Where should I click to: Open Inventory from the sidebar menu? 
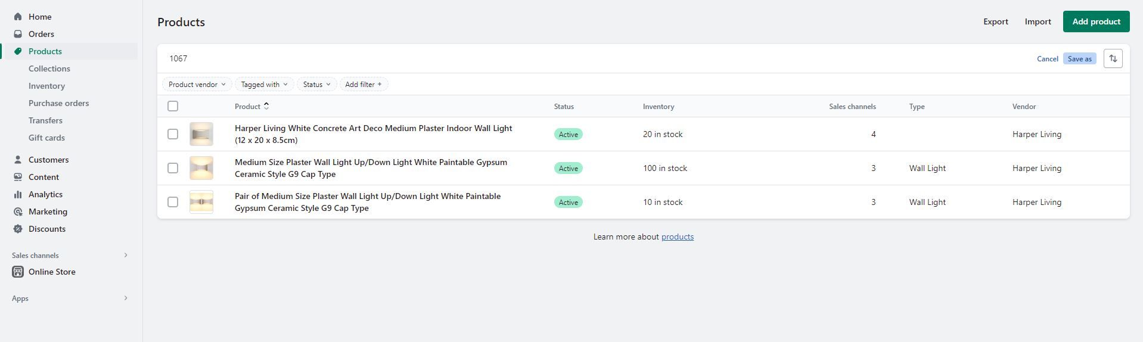(46, 86)
